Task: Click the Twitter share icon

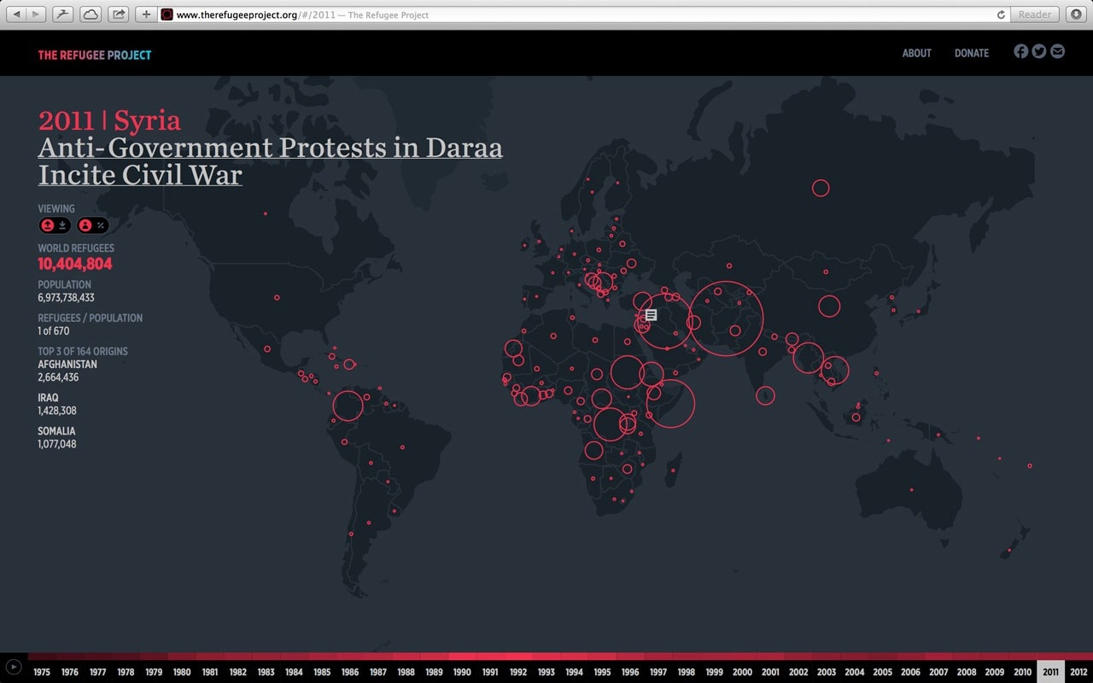Action: [x=1038, y=51]
